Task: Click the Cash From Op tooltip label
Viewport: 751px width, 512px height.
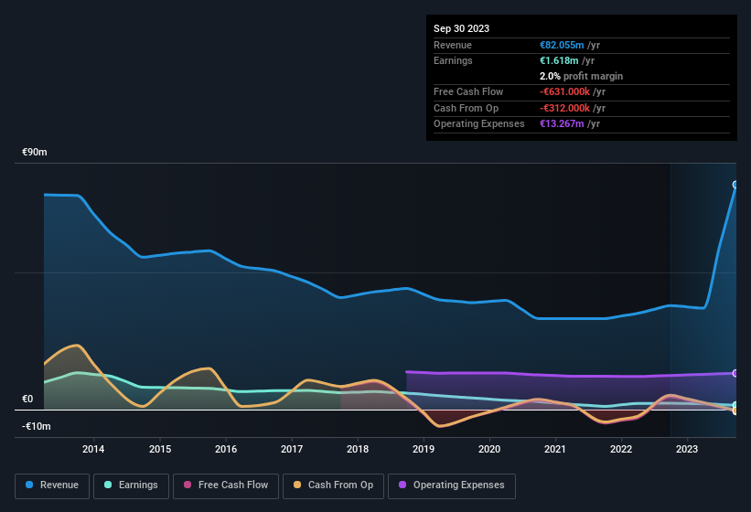Action: coord(466,108)
